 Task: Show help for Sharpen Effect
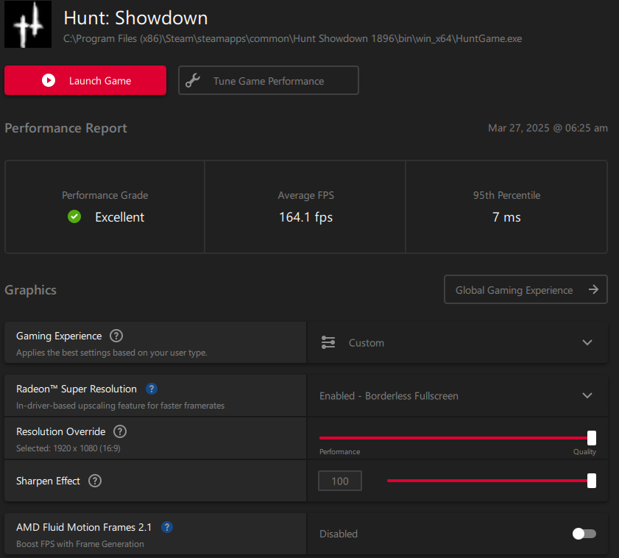(x=95, y=481)
